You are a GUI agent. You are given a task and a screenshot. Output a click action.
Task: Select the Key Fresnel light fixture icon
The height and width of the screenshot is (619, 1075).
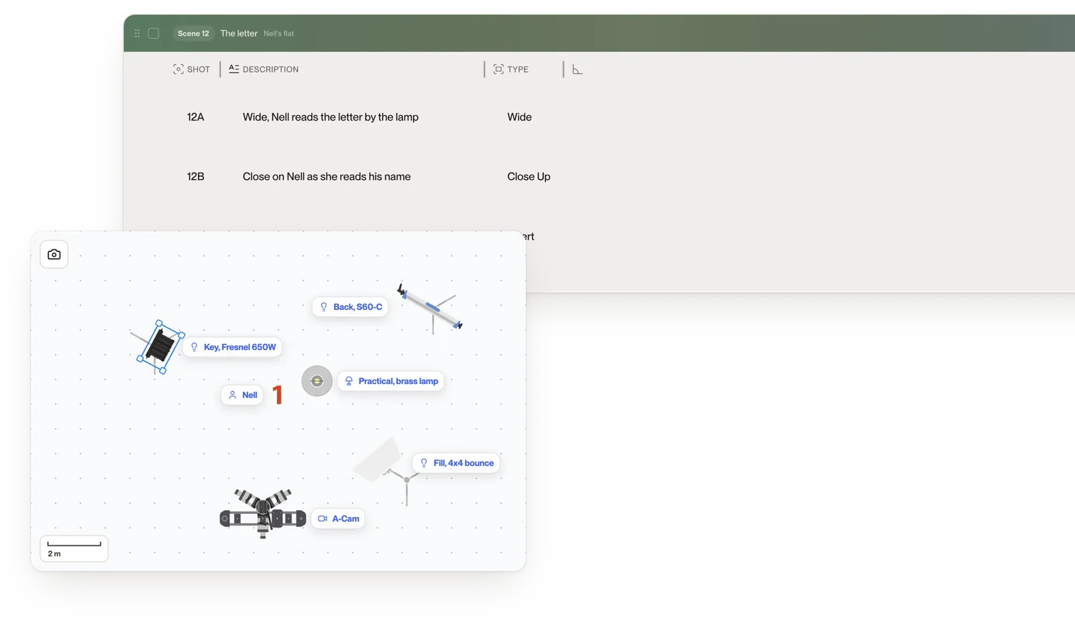point(161,348)
